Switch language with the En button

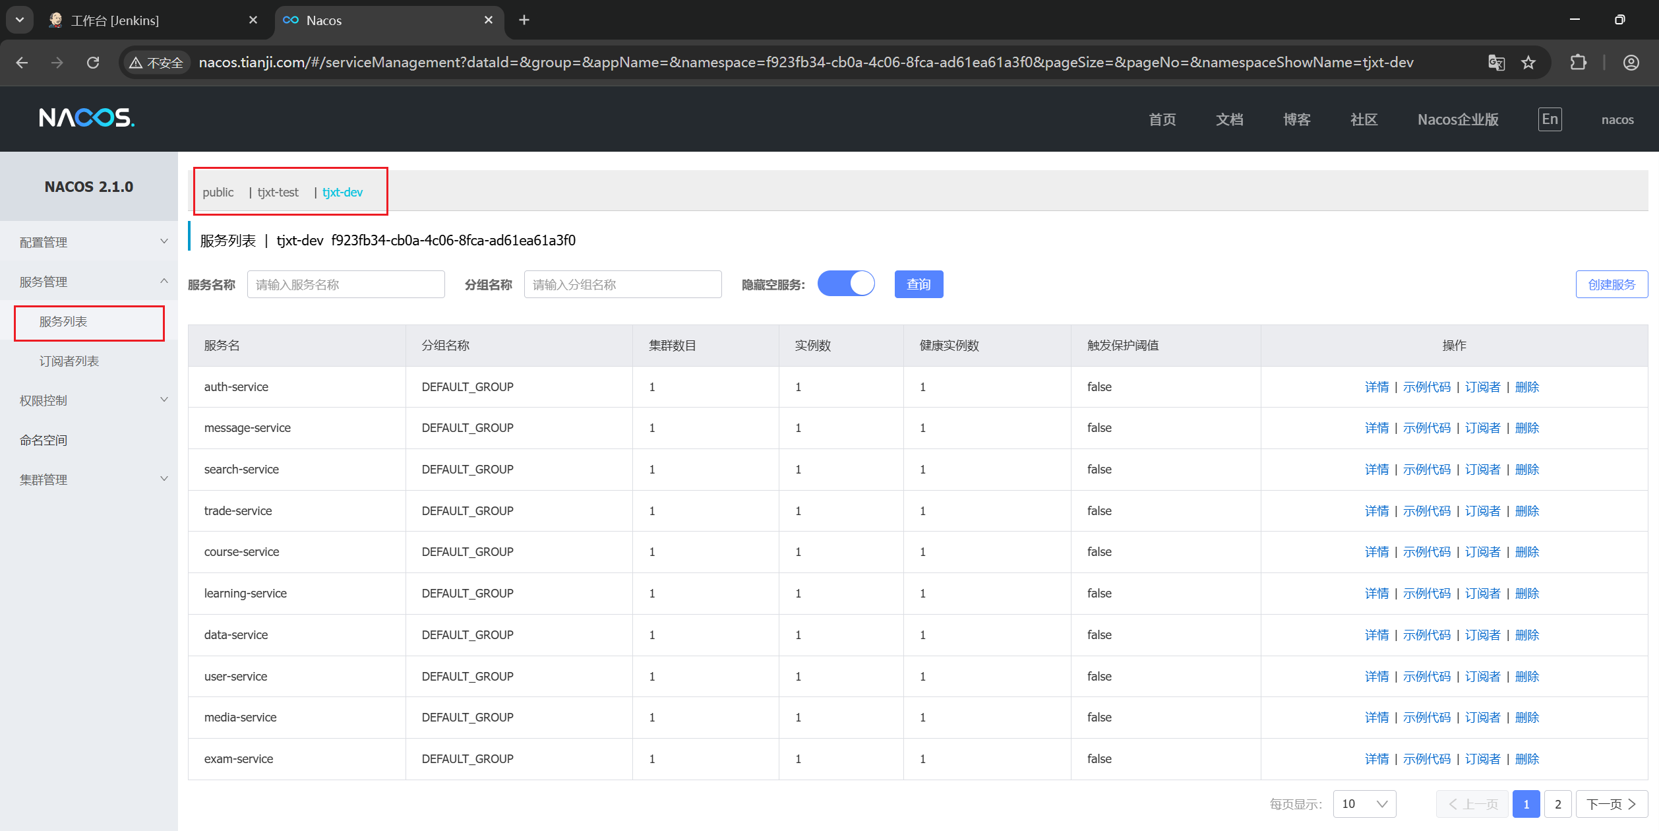1550,119
